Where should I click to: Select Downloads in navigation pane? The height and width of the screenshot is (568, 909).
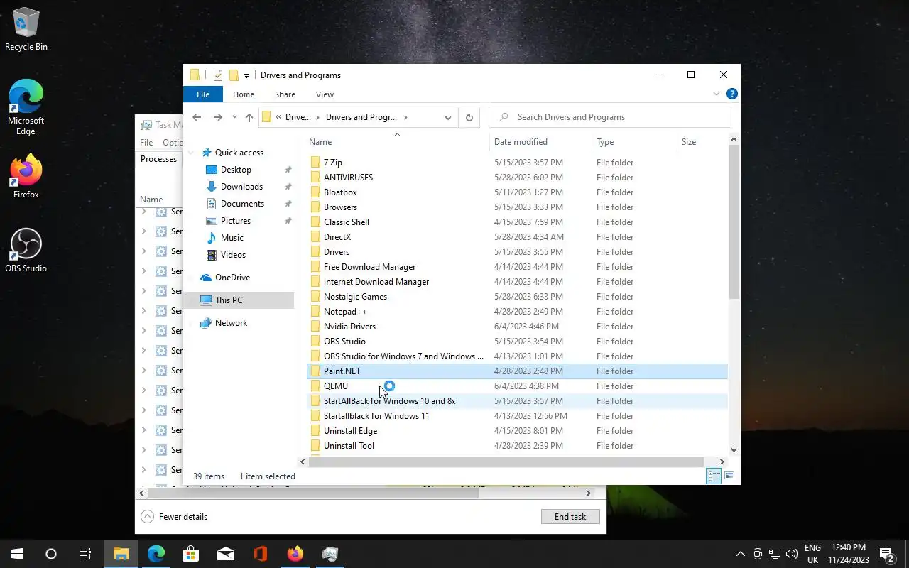241,187
